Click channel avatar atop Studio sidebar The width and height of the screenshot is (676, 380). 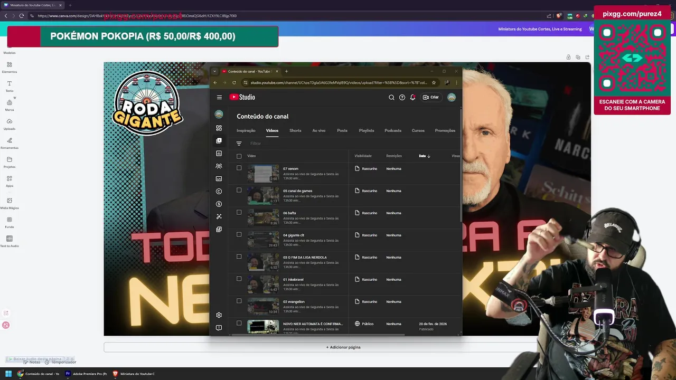pyautogui.click(x=219, y=114)
